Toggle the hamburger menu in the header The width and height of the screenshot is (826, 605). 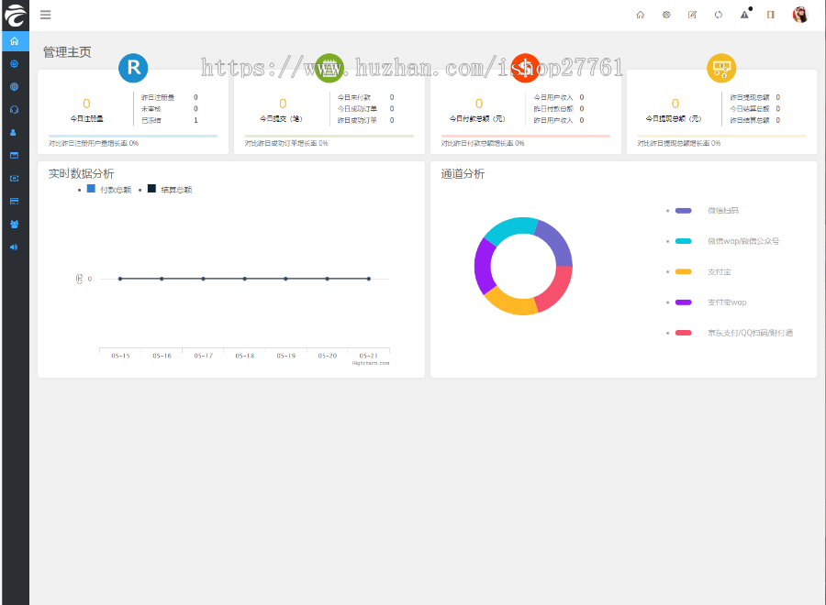coord(46,15)
